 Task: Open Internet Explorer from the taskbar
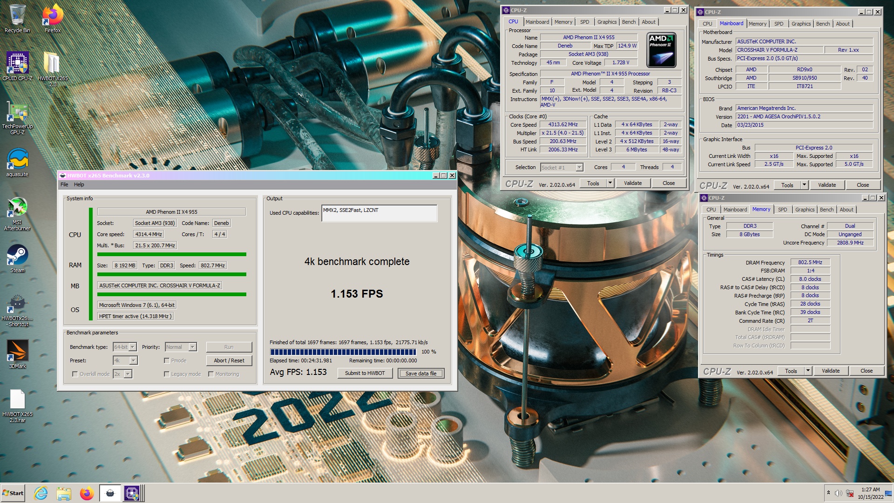coord(41,493)
